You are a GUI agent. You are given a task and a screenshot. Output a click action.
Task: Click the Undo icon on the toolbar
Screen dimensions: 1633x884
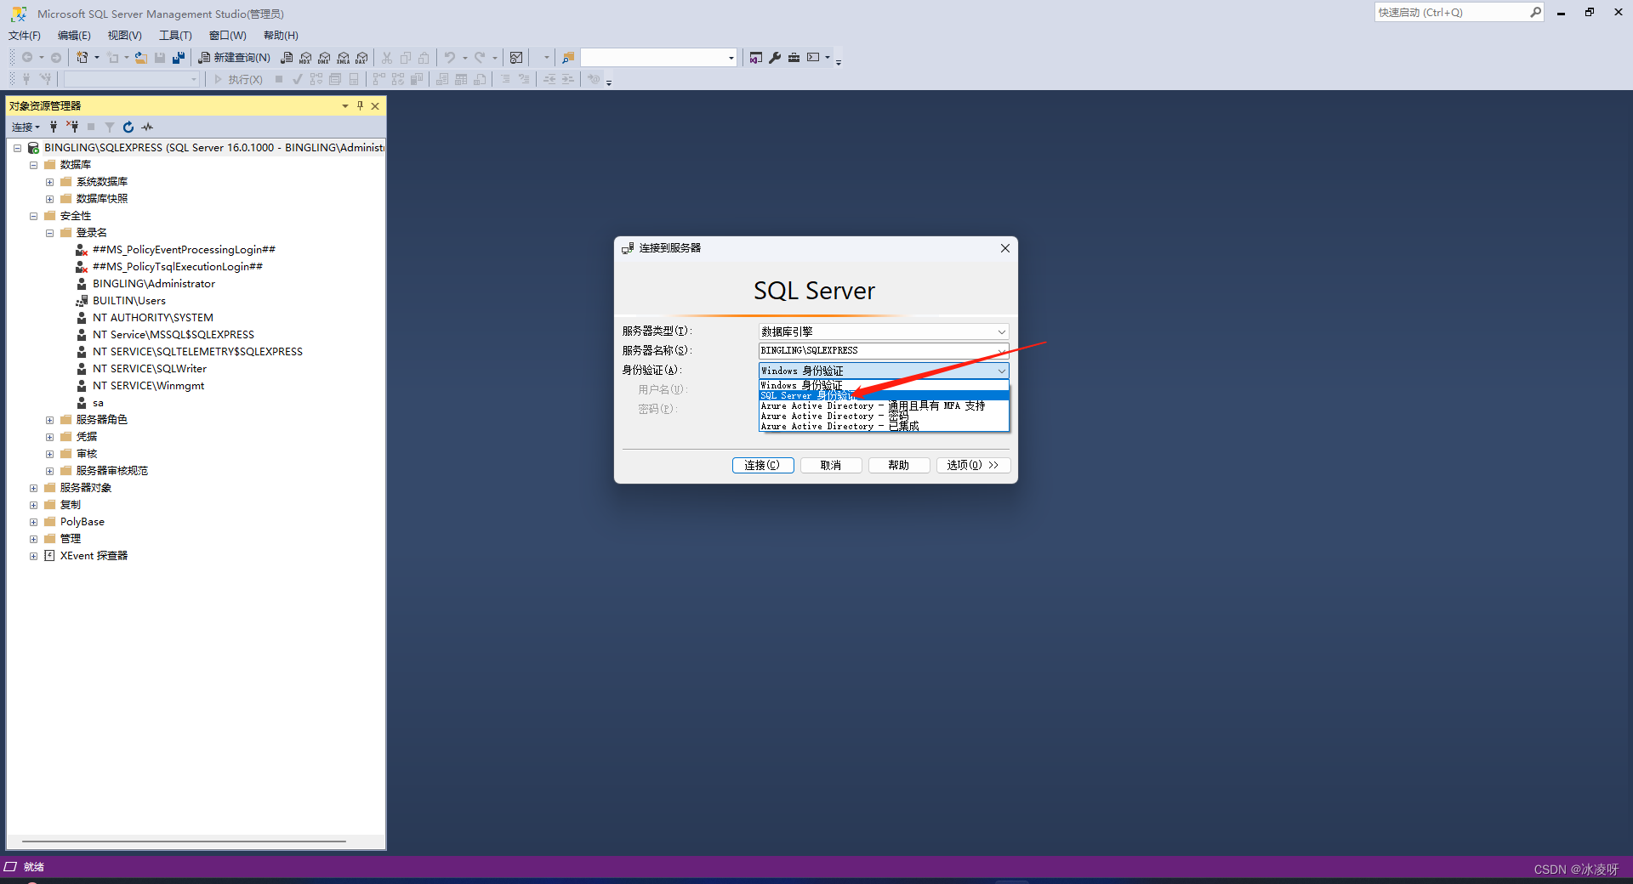[450, 57]
